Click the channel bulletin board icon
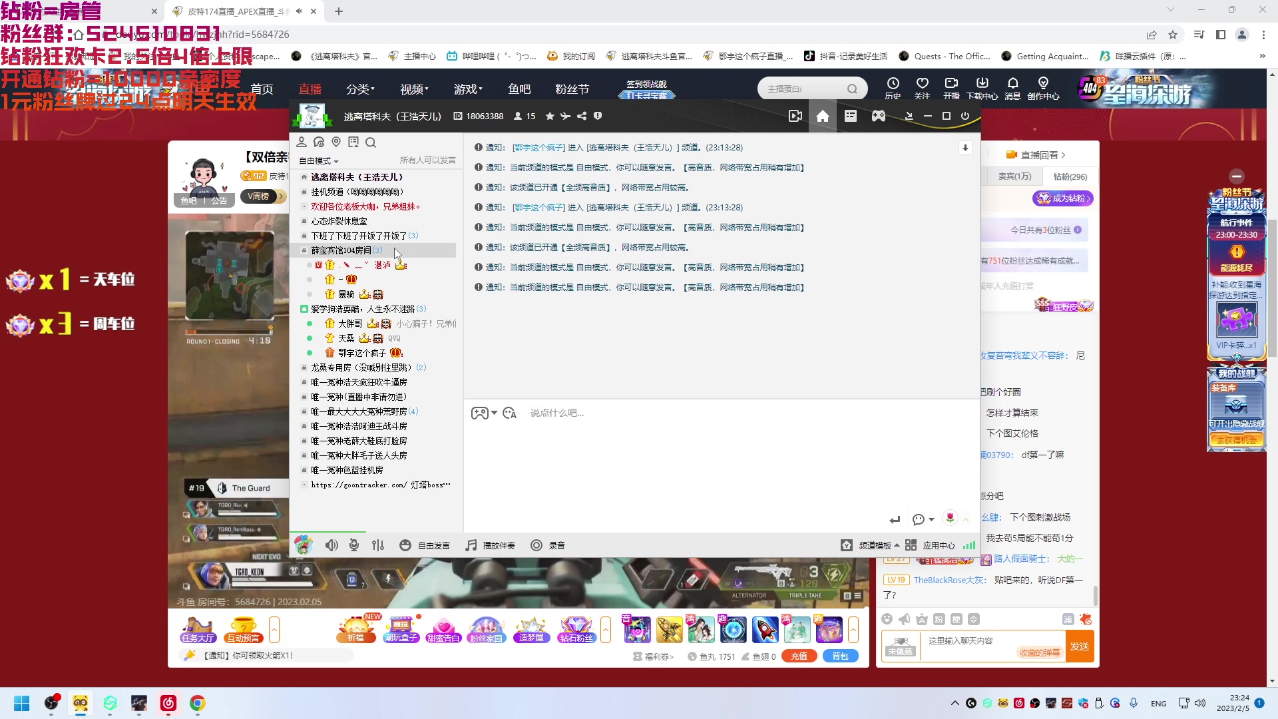 point(353,142)
